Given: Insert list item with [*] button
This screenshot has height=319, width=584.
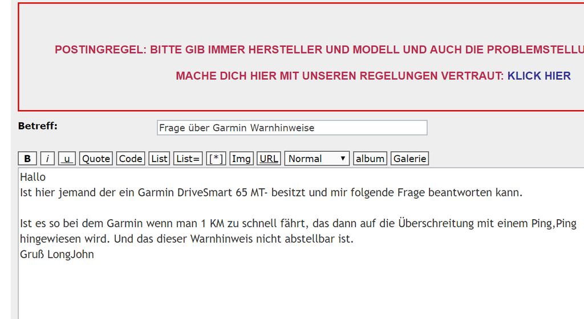Looking at the screenshot, I should pyautogui.click(x=216, y=159).
